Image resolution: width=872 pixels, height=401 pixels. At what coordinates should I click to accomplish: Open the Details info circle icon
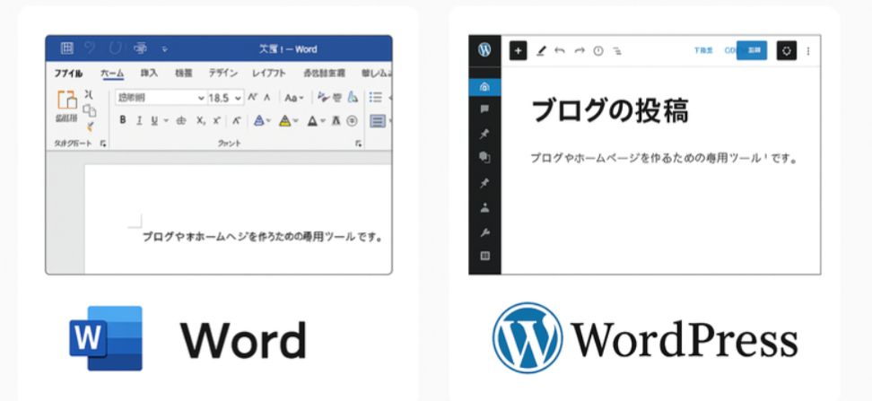[x=598, y=50]
